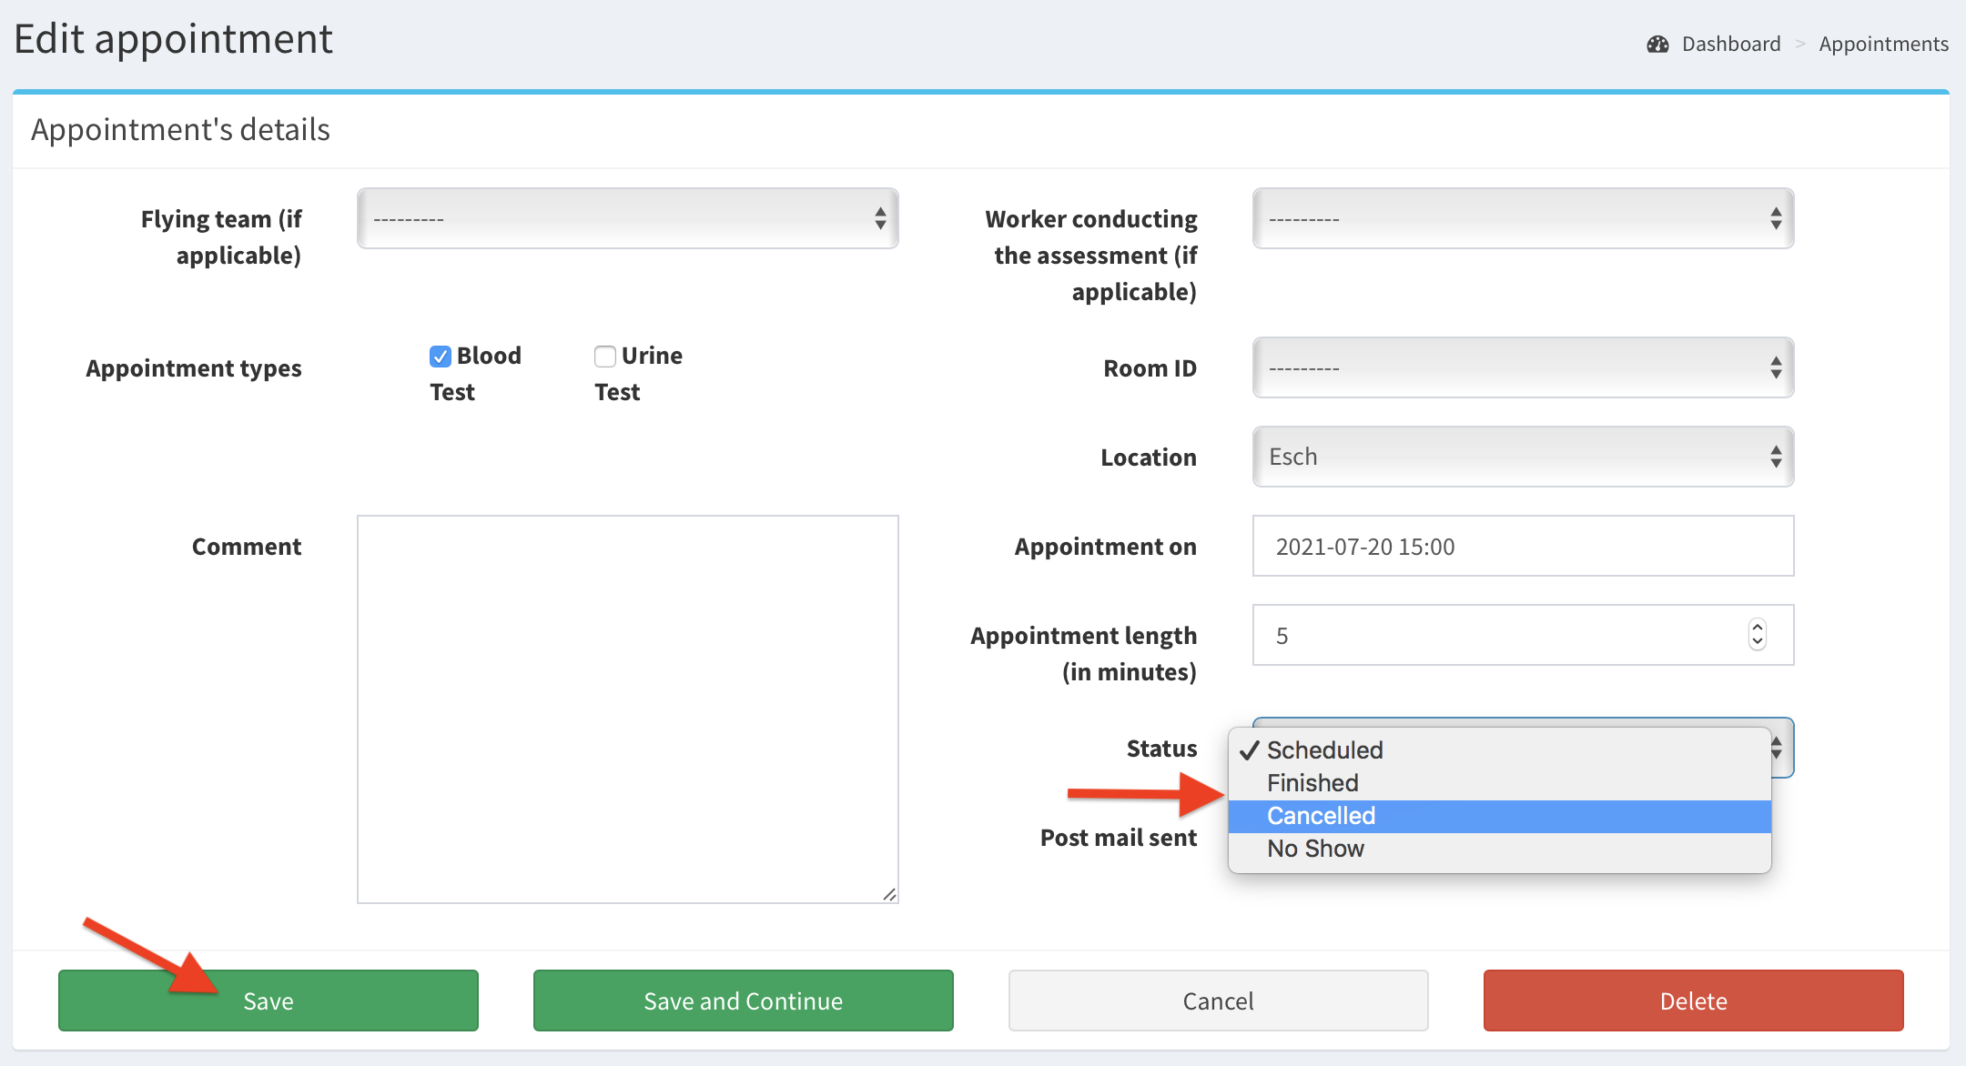Open the Room ID dropdown
The image size is (1966, 1066).
point(1523,367)
